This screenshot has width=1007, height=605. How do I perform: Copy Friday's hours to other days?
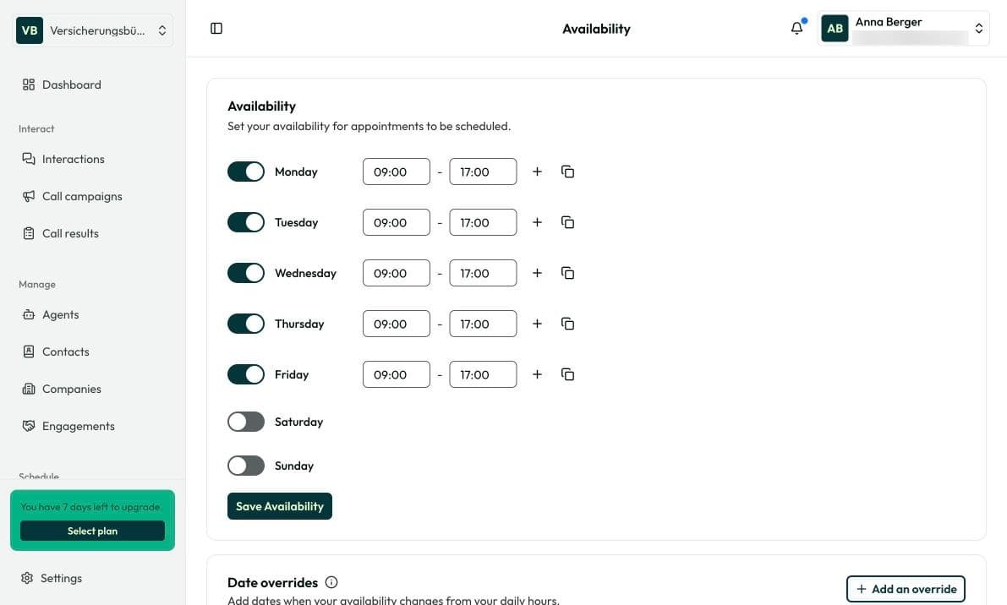point(567,374)
